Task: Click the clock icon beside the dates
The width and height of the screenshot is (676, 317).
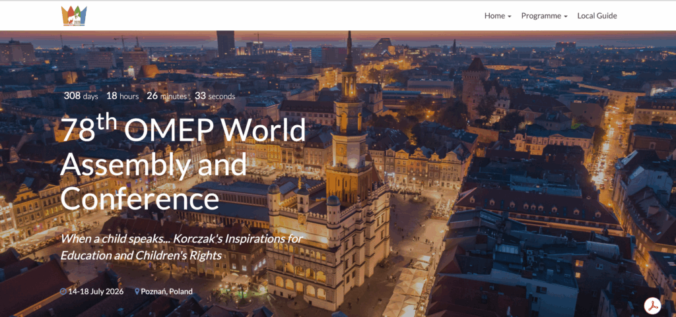Action: point(63,291)
